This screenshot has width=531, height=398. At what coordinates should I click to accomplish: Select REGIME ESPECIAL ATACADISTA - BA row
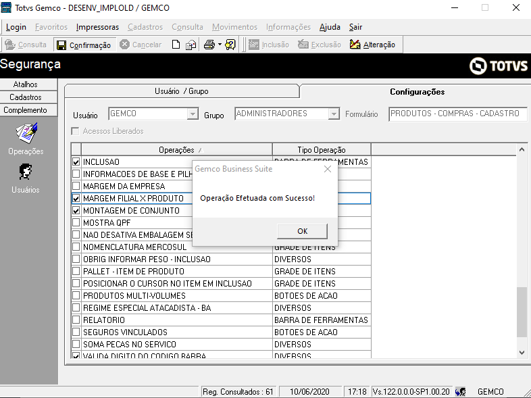[x=222, y=308]
